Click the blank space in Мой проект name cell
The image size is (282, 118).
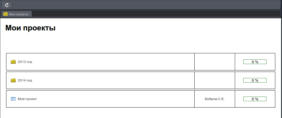tap(115, 99)
